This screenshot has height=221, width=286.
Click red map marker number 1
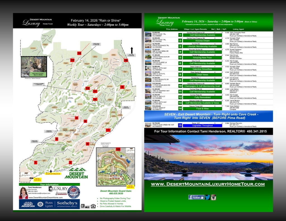point(35,162)
